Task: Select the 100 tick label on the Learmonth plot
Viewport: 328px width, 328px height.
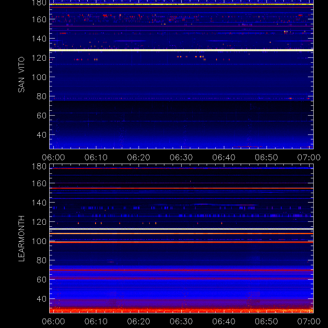Action: [39, 241]
